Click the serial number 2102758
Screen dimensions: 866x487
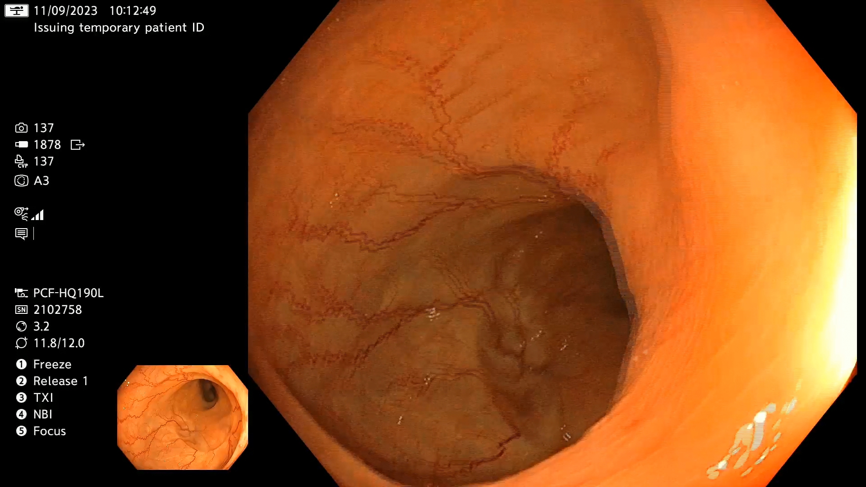[58, 310]
